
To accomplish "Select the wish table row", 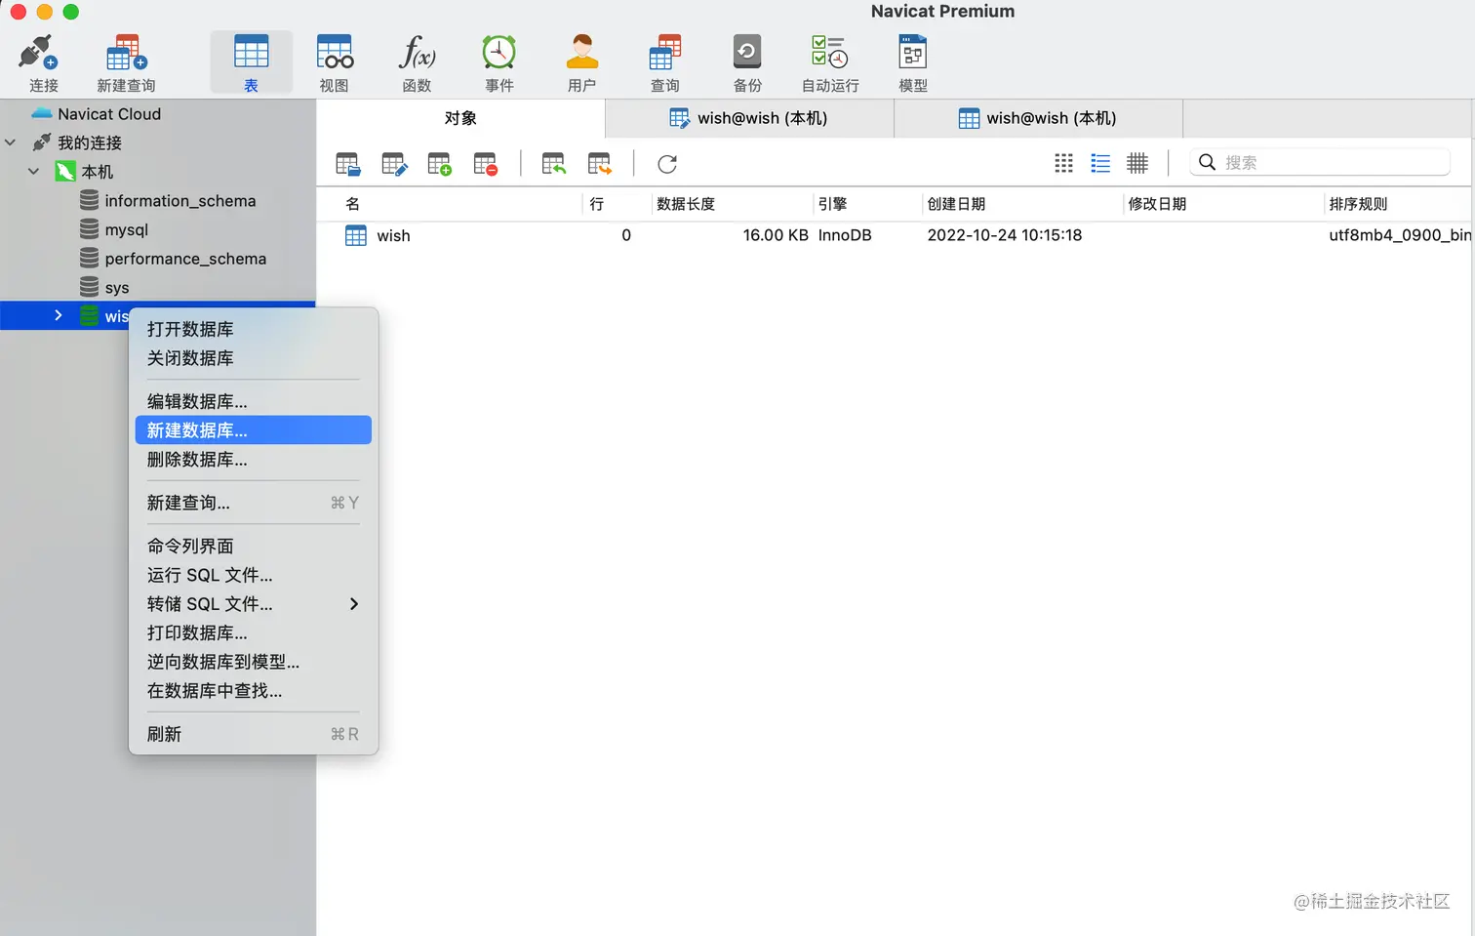I will coord(895,235).
